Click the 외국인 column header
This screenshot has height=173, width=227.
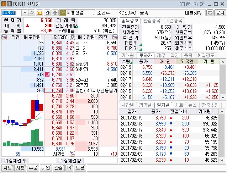pyautogui.click(x=187, y=61)
